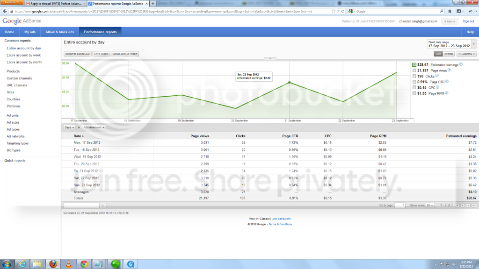
Task: Check the Page views chart metric
Action: coord(414,71)
